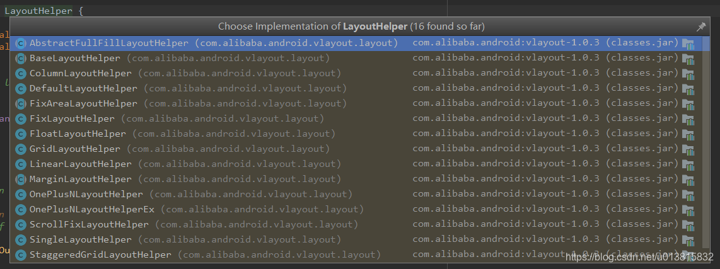Click library icon on OnePlusNLayoutHelperEx row
Viewport: 720px width, 269px height.
point(688,210)
